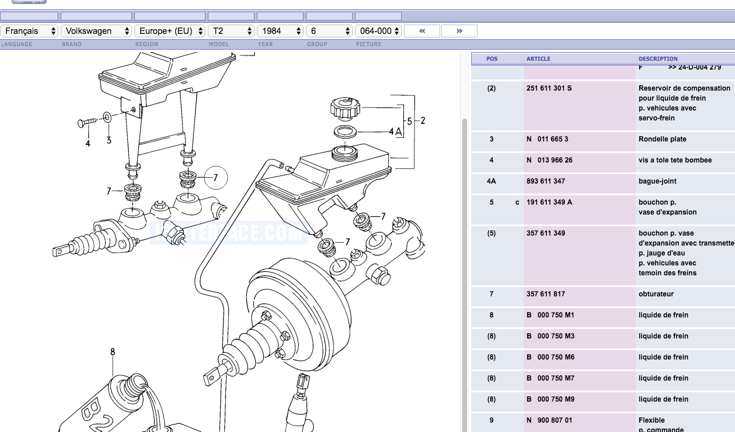Open the Model dropdown showing T2
The height and width of the screenshot is (432, 735).
(231, 31)
